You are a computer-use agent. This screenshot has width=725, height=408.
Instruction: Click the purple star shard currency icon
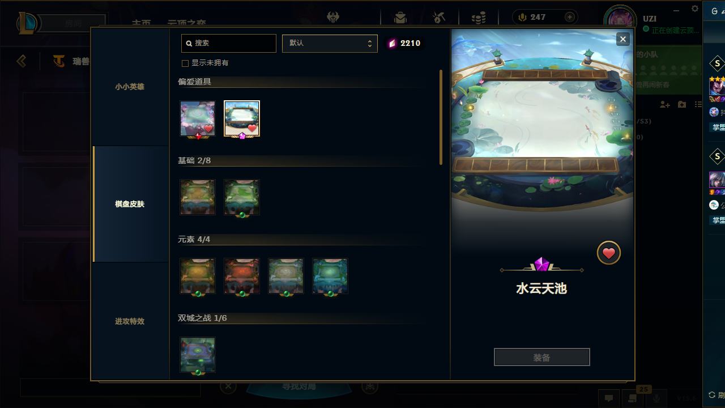click(392, 44)
